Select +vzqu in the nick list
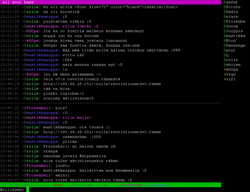 pyautogui.click(x=230, y=74)
